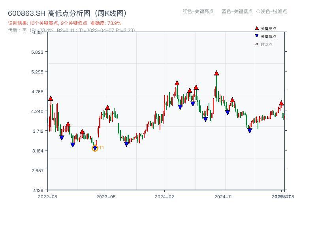Screen dimensions: 316x237
Task: Click the red 识别结果 summary line
Action: (65, 23)
